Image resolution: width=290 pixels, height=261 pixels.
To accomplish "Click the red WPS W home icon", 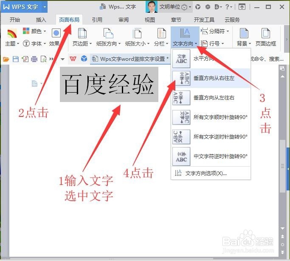I will click(73, 59).
